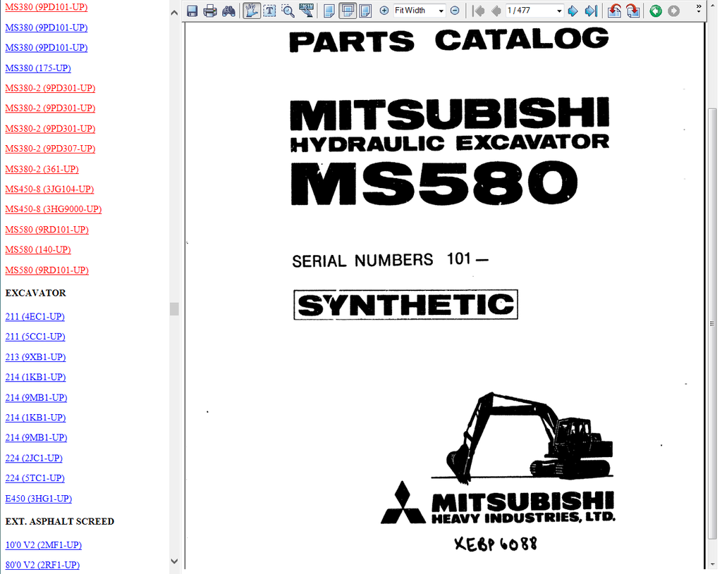This screenshot has height=574, width=722.
Task: Select the 211 (5CC1-UP) excavator link
Action: pyautogui.click(x=35, y=337)
